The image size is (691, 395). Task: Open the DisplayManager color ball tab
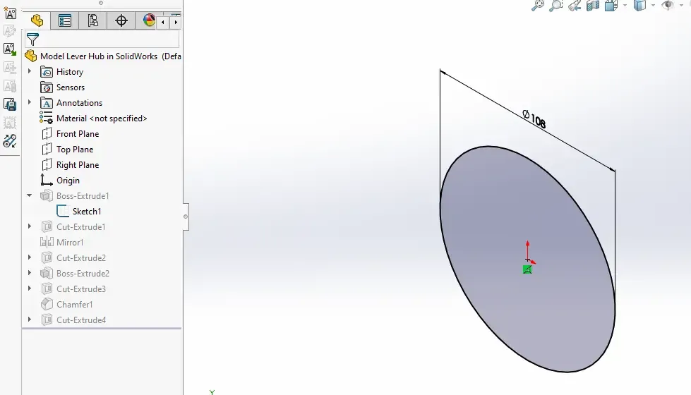(x=149, y=20)
